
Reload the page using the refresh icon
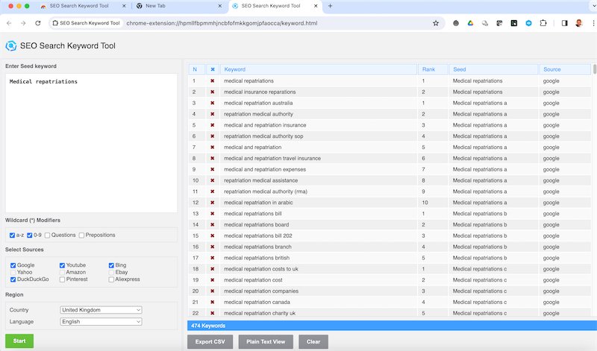click(x=38, y=23)
